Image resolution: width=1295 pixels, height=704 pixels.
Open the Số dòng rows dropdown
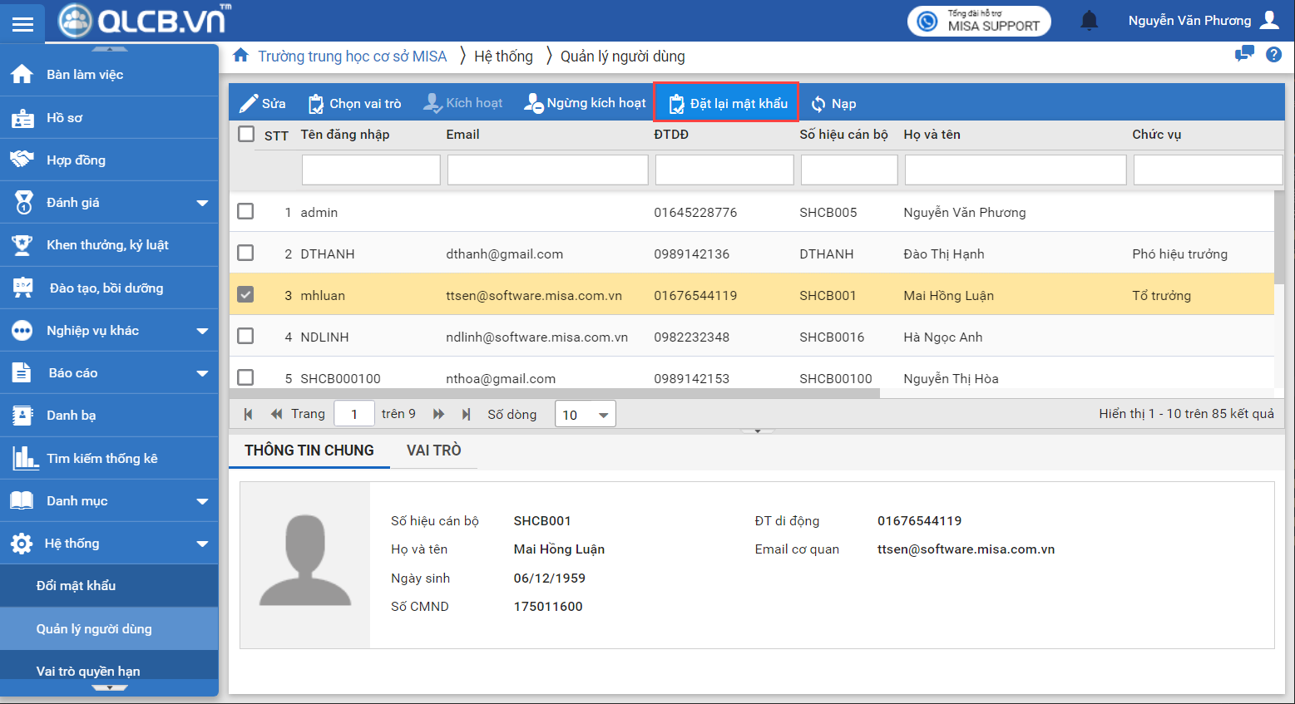point(586,414)
